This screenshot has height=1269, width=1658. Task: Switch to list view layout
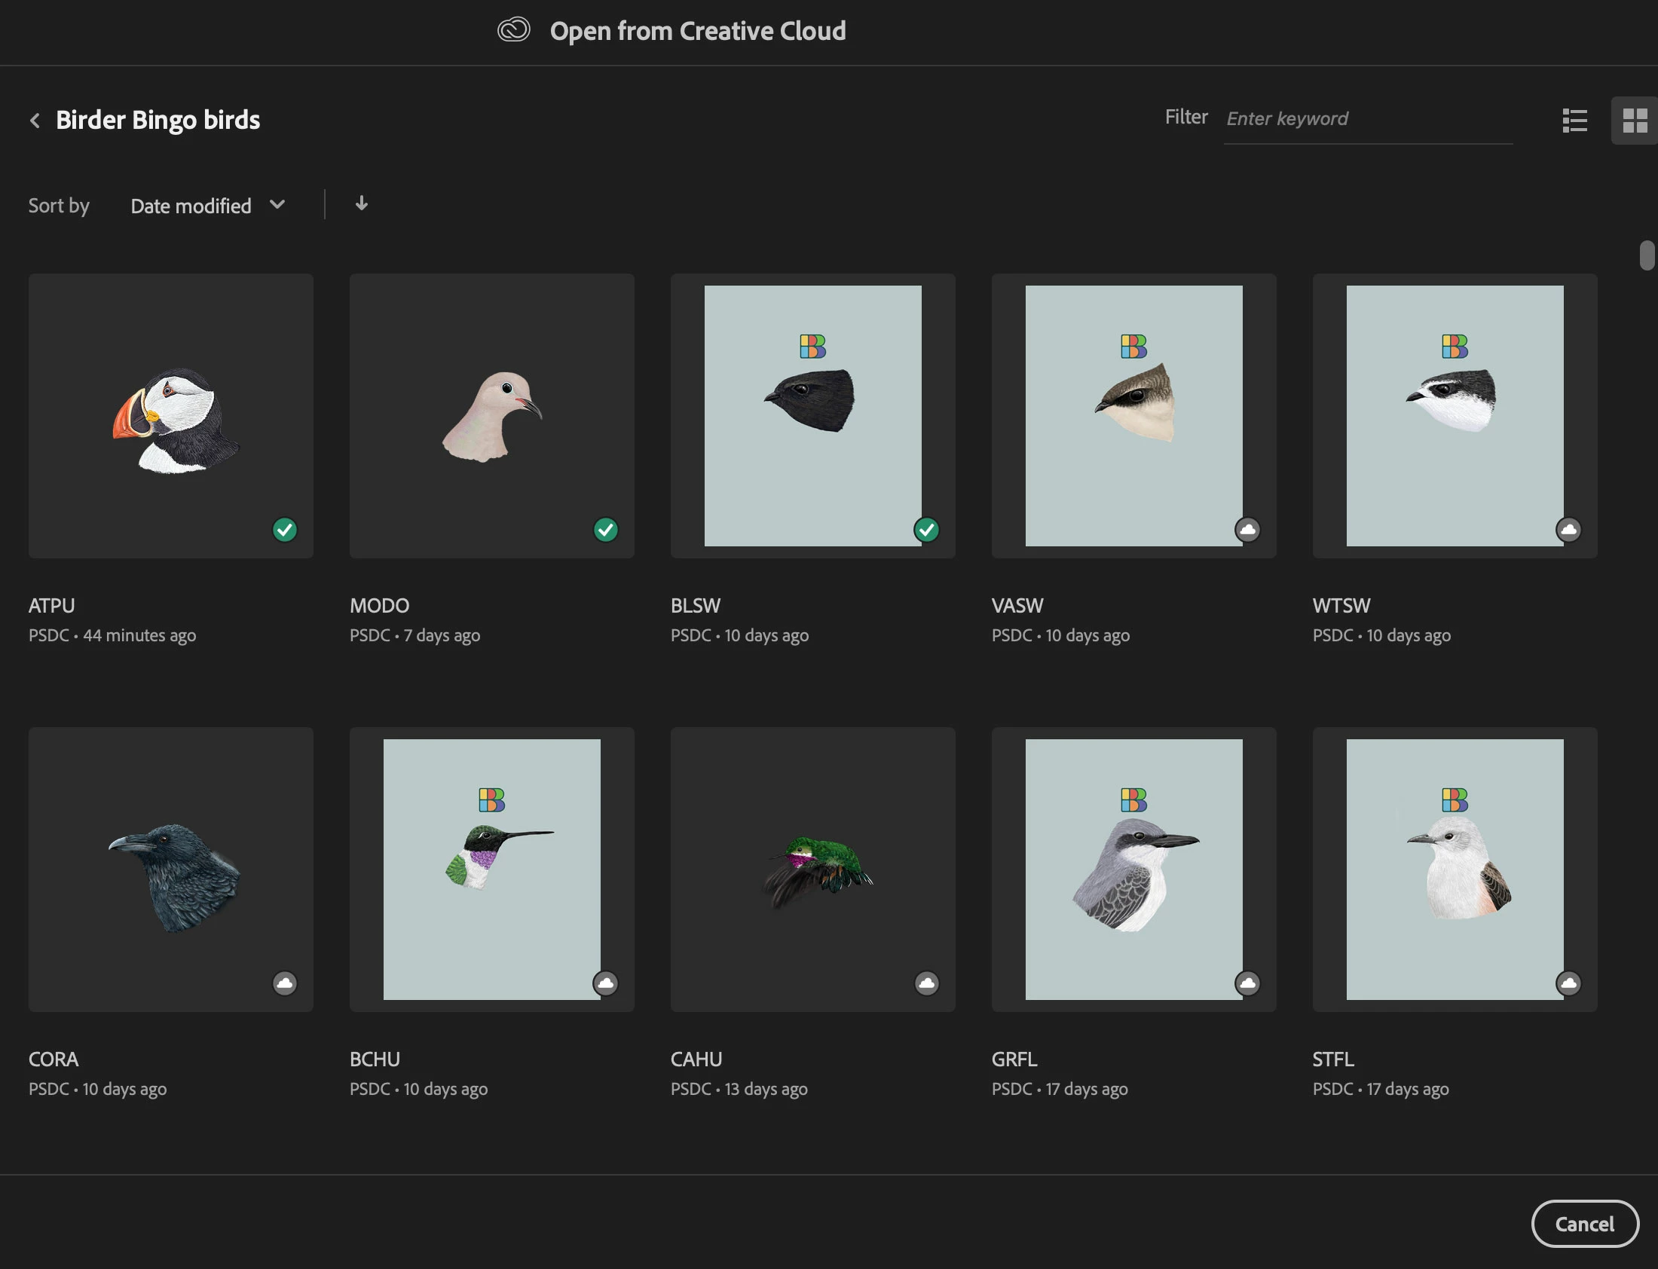pos(1574,120)
